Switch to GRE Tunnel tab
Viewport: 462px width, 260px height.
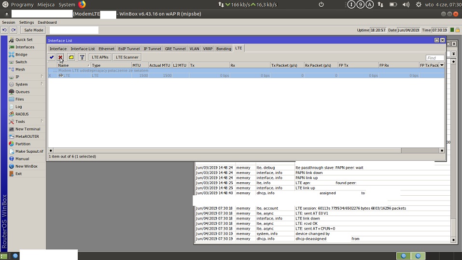pyautogui.click(x=175, y=49)
